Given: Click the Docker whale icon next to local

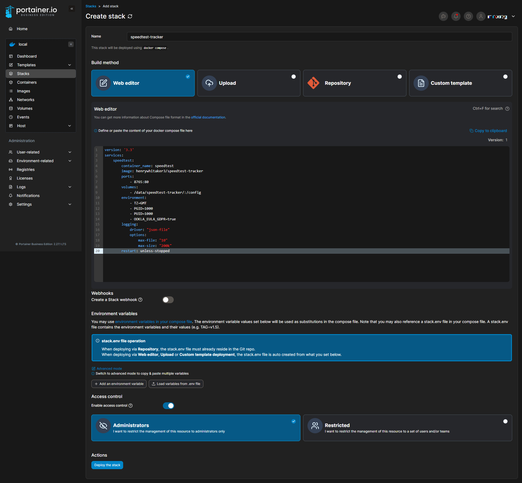Looking at the screenshot, I should click(x=12, y=44).
